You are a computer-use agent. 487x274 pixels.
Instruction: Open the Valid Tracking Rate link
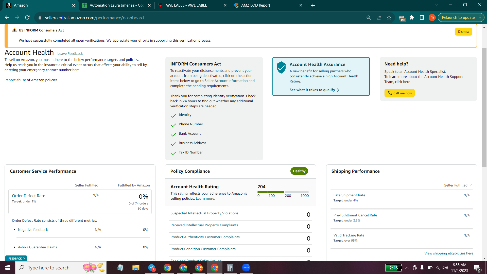[x=349, y=235]
